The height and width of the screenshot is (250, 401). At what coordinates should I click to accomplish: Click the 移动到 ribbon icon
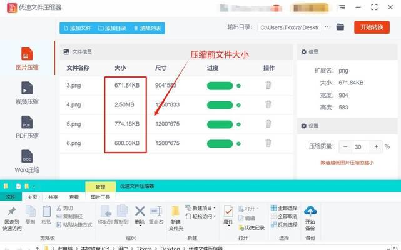click(x=106, y=211)
